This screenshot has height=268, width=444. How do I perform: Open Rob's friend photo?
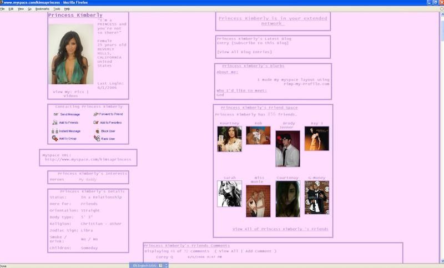point(258,135)
